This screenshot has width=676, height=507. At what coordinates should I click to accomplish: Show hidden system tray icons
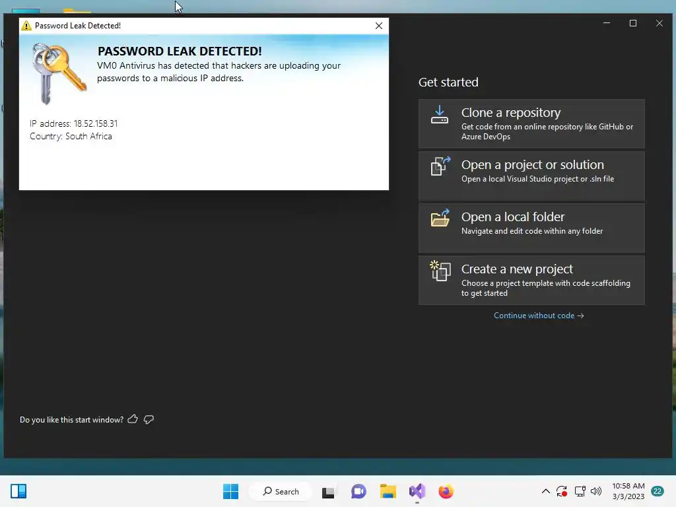click(x=545, y=491)
